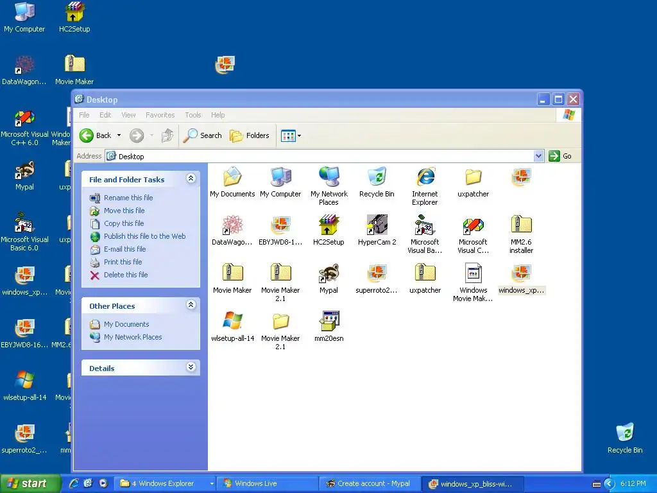Collapse File and Folder Tasks panel
This screenshot has height=493, width=657.
(x=191, y=178)
